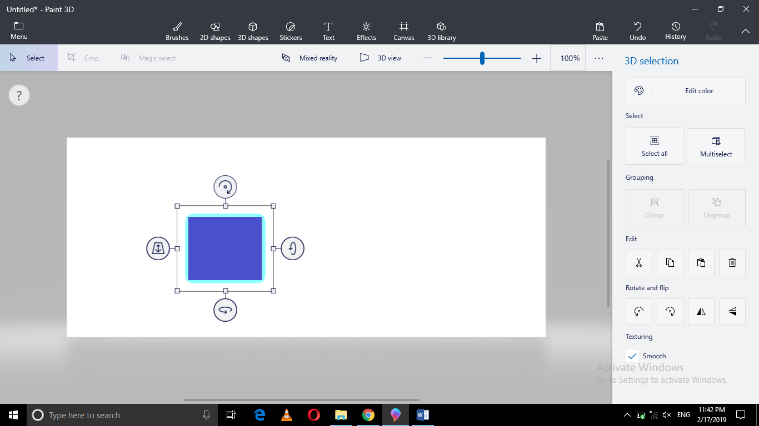Open the 3D shapes panel
Image resolution: width=759 pixels, height=426 pixels.
click(253, 31)
